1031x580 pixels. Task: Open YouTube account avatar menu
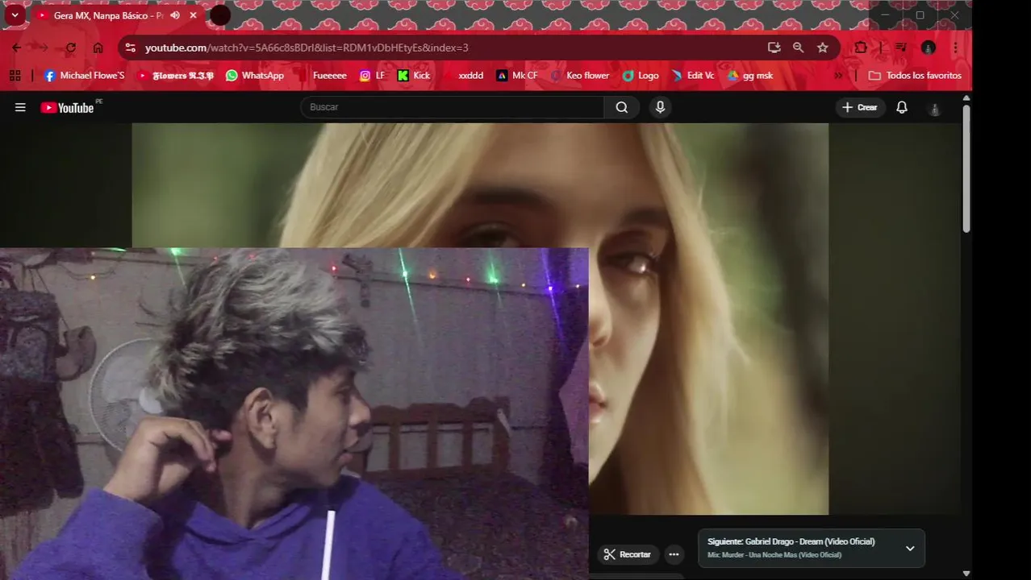[935, 108]
